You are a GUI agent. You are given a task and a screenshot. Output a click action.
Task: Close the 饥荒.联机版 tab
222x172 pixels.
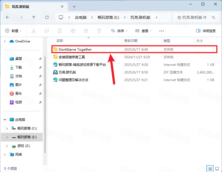tap(62, 7)
